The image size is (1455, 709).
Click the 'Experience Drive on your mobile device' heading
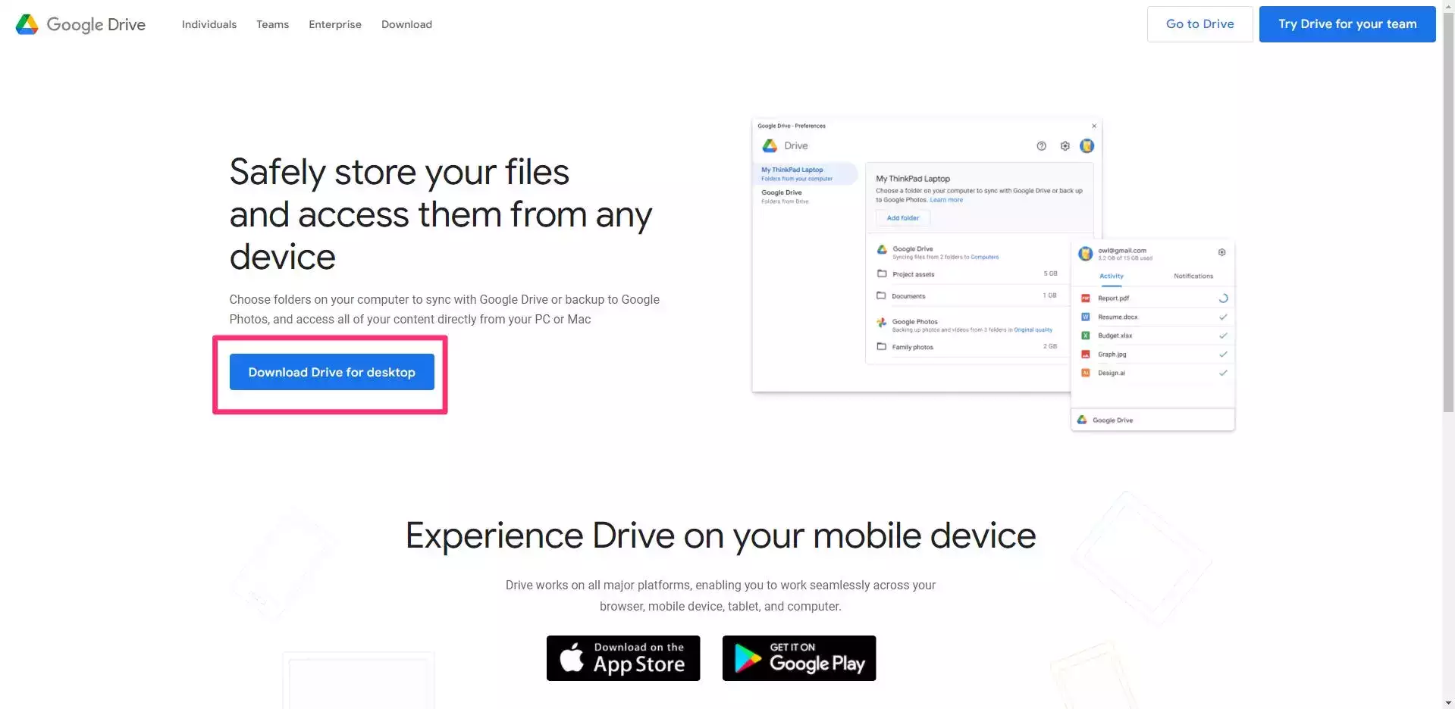(720, 536)
